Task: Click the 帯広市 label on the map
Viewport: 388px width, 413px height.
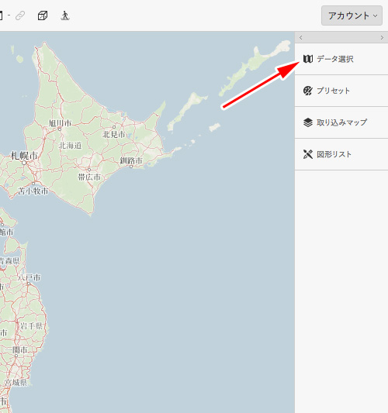Action: click(89, 177)
